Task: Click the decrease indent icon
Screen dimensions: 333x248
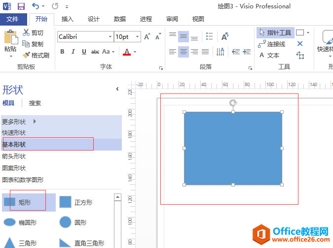Action: point(236,52)
